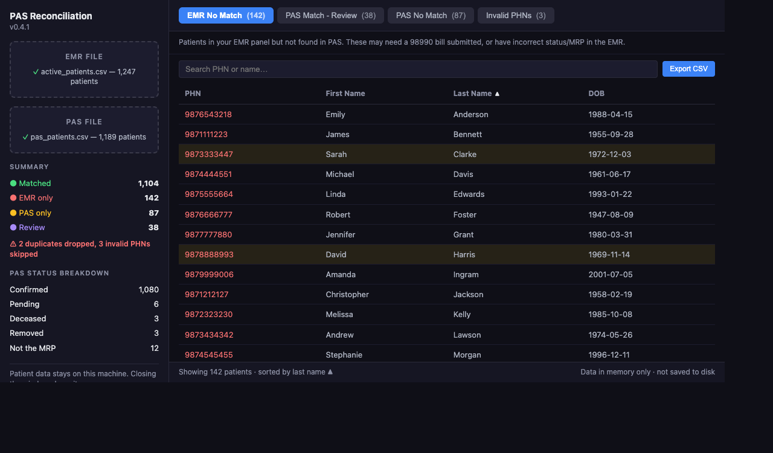Click PHN 9878888993 for David Harris
Viewport: 773px width, 453px height.
209,254
